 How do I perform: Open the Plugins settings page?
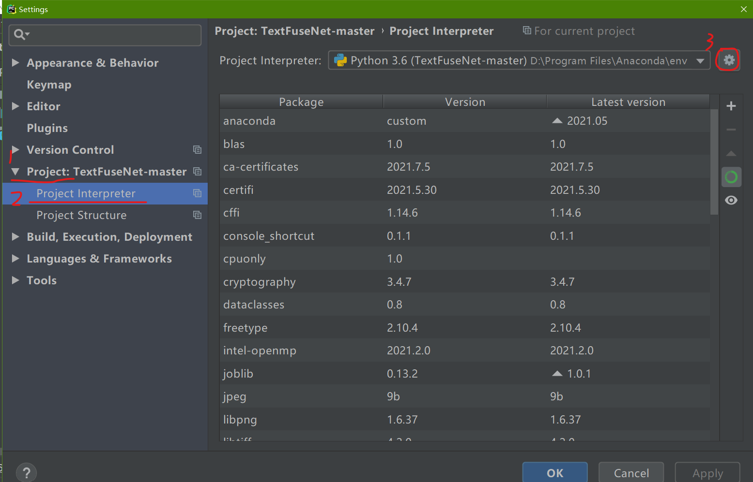point(47,128)
